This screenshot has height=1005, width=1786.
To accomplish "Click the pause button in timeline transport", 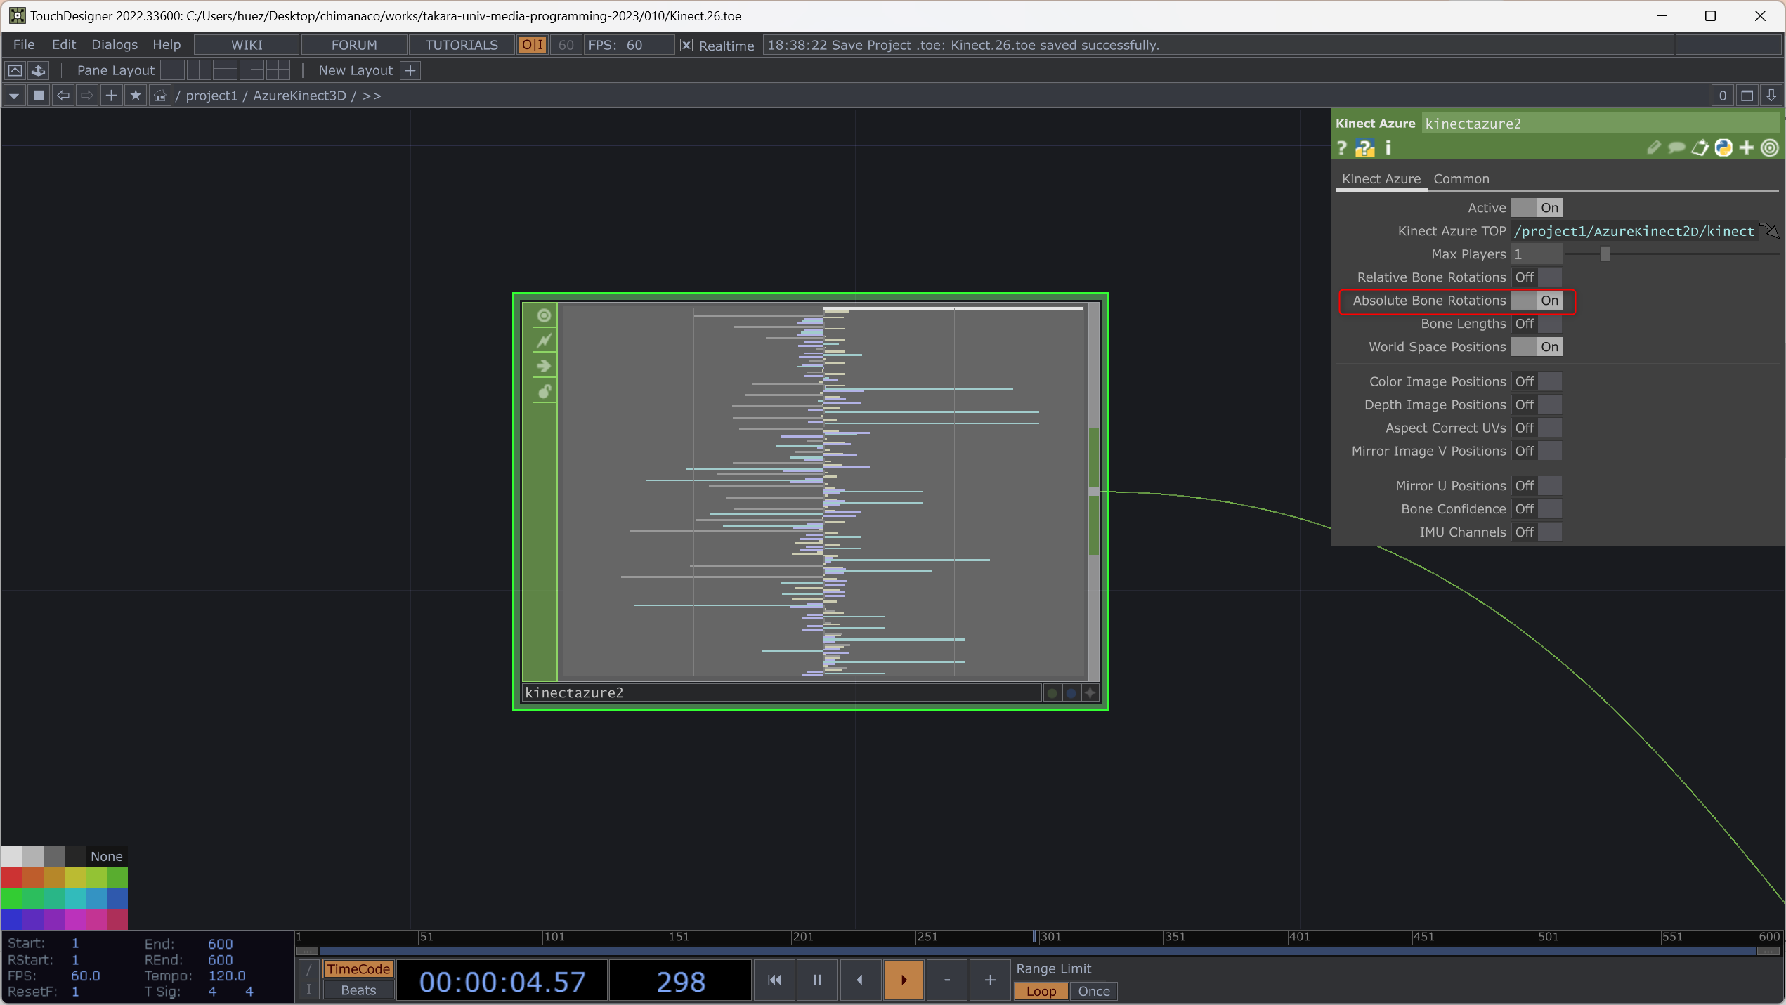I will tap(816, 980).
